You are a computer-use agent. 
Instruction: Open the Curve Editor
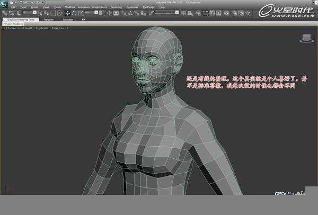[x=212, y=13]
